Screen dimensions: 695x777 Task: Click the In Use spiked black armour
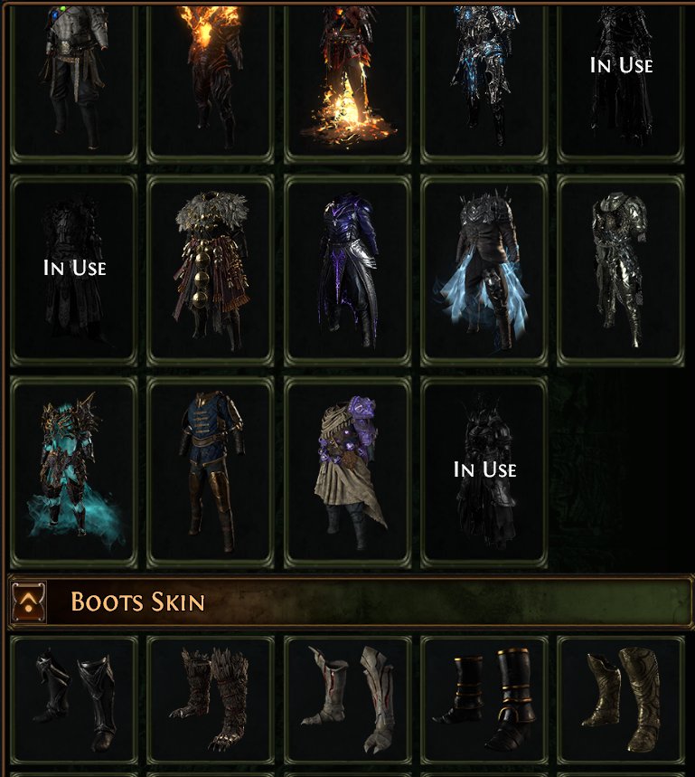coord(484,472)
